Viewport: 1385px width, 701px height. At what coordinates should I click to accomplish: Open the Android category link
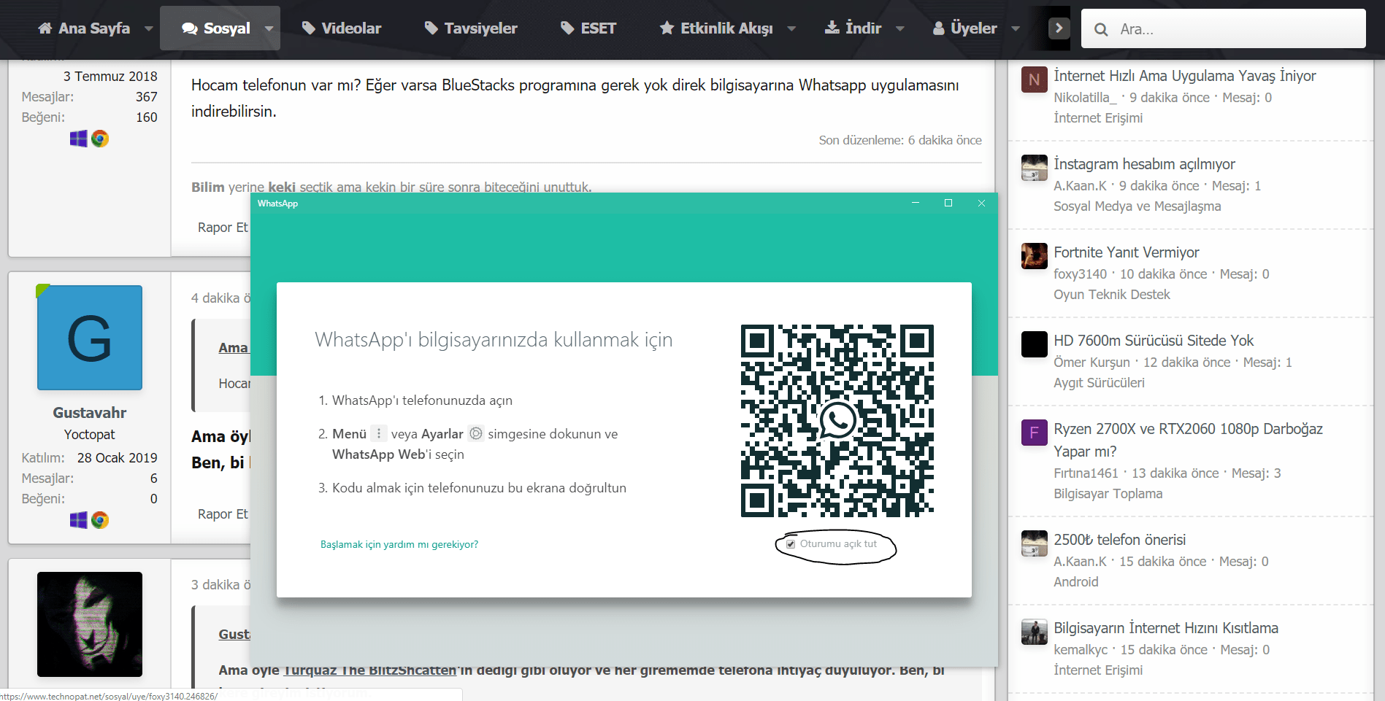click(1075, 582)
